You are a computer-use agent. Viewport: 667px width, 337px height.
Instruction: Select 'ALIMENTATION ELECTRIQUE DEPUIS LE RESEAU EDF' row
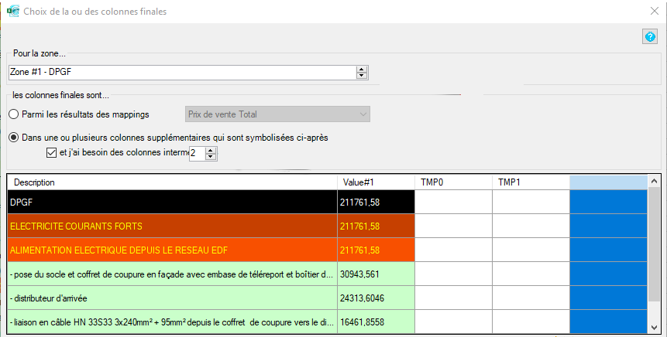[172, 250]
